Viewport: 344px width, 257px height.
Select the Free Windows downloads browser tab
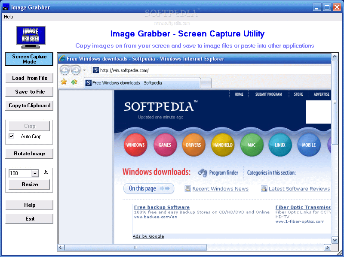pyautogui.click(x=129, y=82)
